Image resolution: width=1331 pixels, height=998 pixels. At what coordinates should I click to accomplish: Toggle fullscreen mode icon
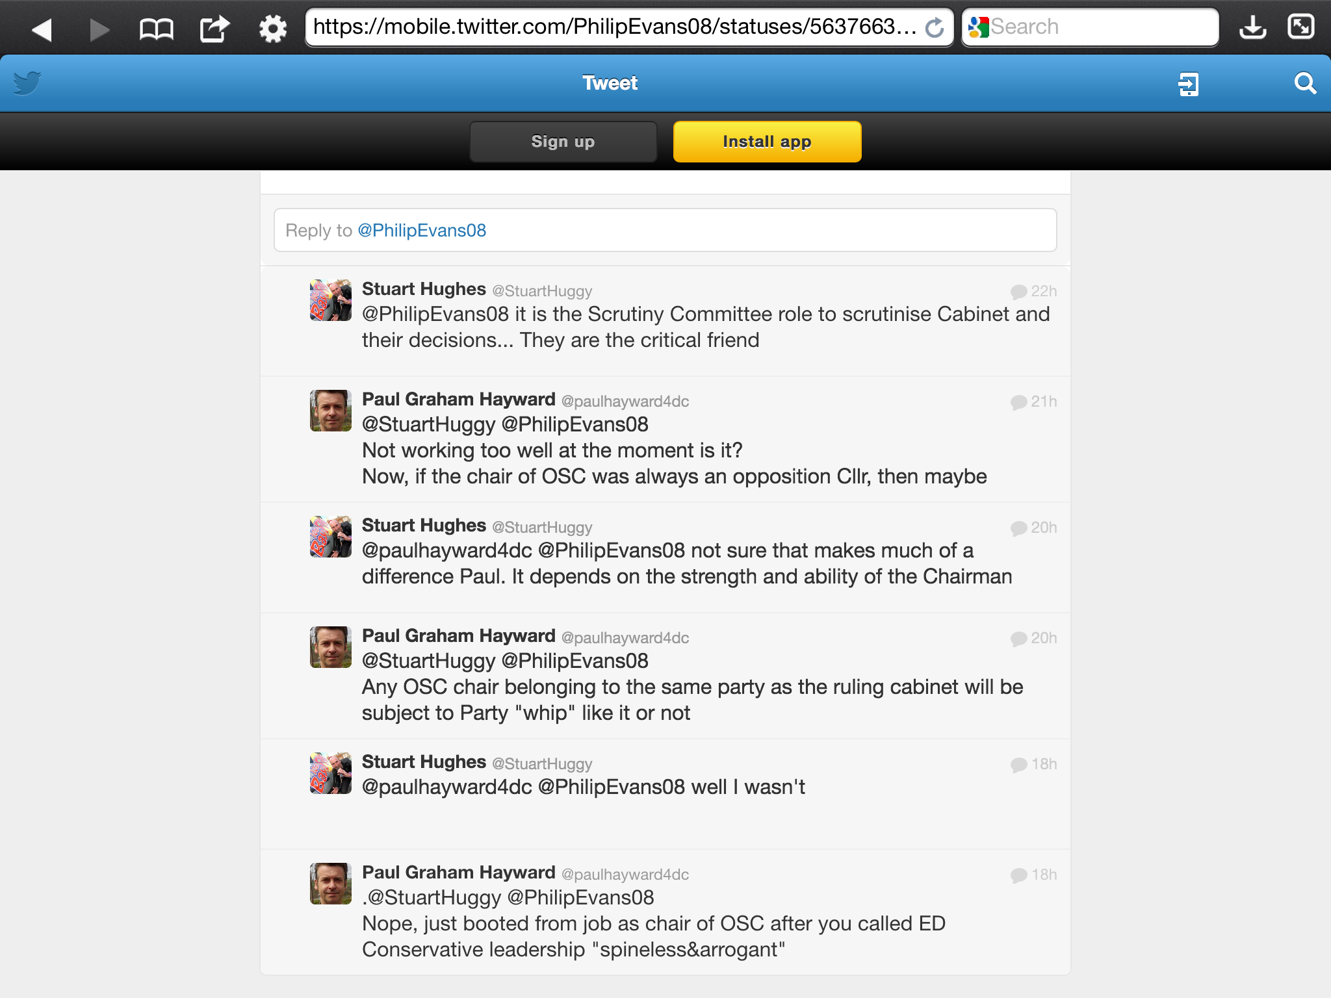1301,27
